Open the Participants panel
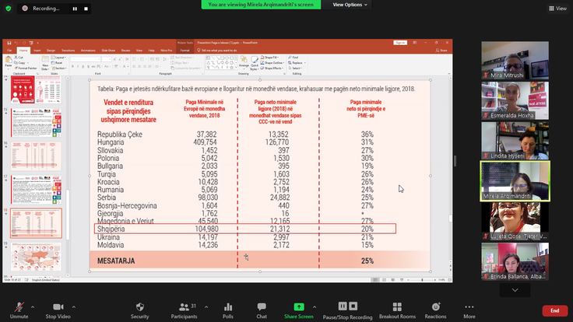Screen dimensions: 573x322 click(184, 307)
